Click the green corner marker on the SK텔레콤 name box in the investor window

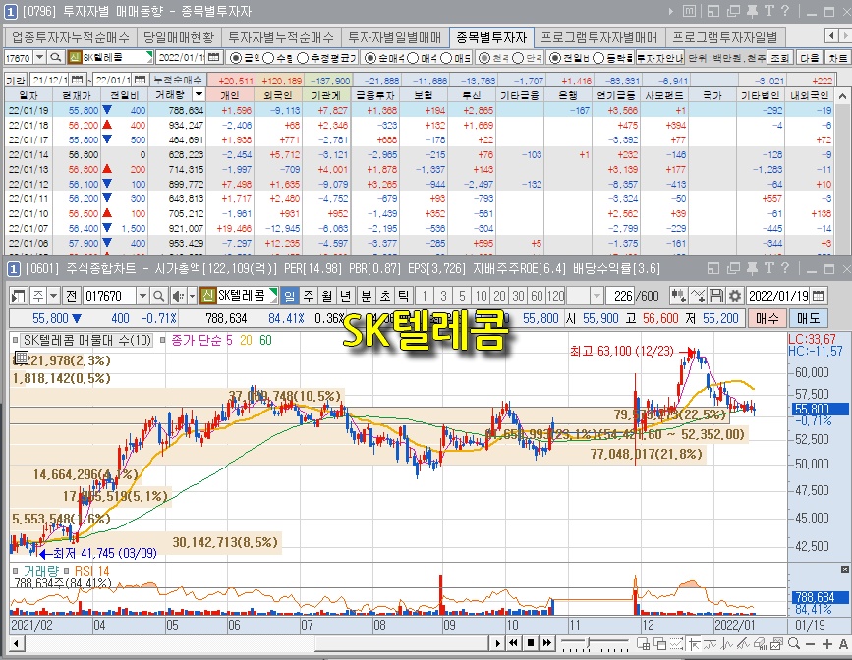[x=149, y=55]
